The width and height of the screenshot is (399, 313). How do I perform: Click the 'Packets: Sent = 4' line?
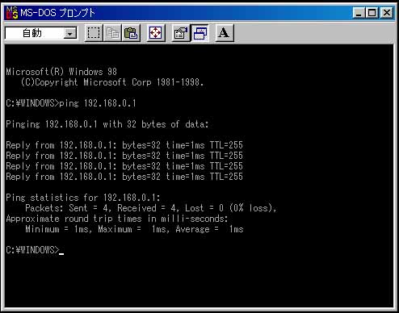point(151,208)
